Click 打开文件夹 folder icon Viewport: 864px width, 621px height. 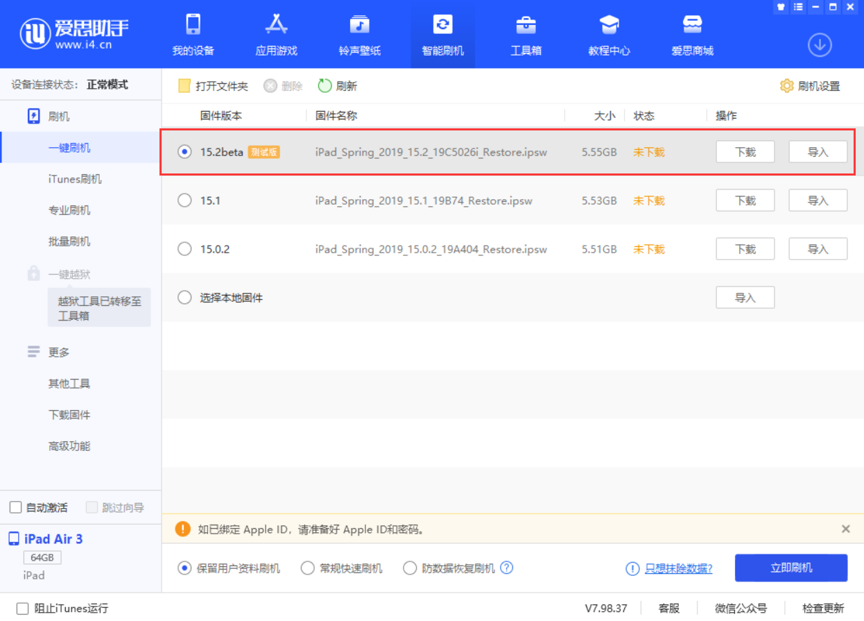coord(184,86)
